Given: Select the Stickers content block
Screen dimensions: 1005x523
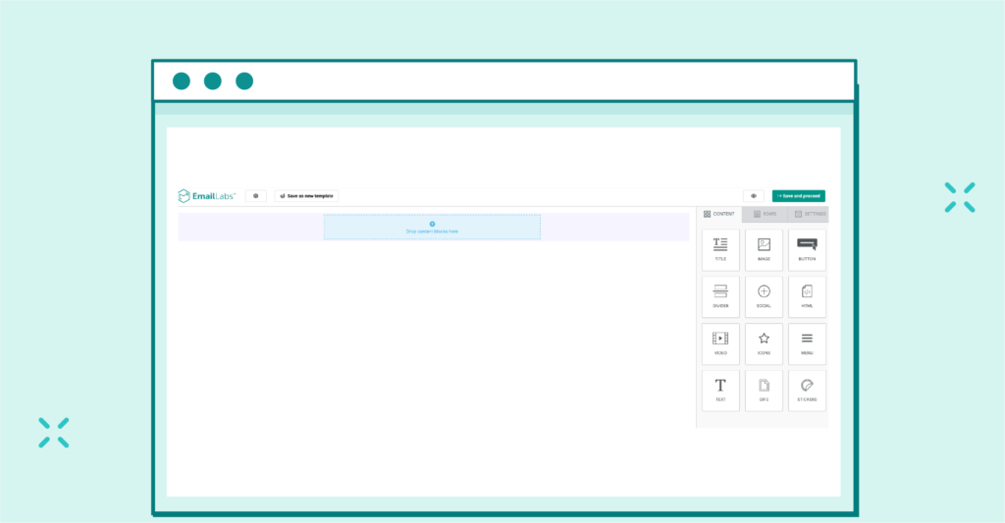Looking at the screenshot, I should 807,390.
